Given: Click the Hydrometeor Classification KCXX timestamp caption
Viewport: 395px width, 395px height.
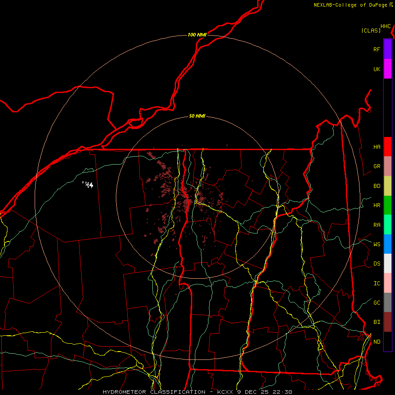Looking at the screenshot, I should pos(197,392).
